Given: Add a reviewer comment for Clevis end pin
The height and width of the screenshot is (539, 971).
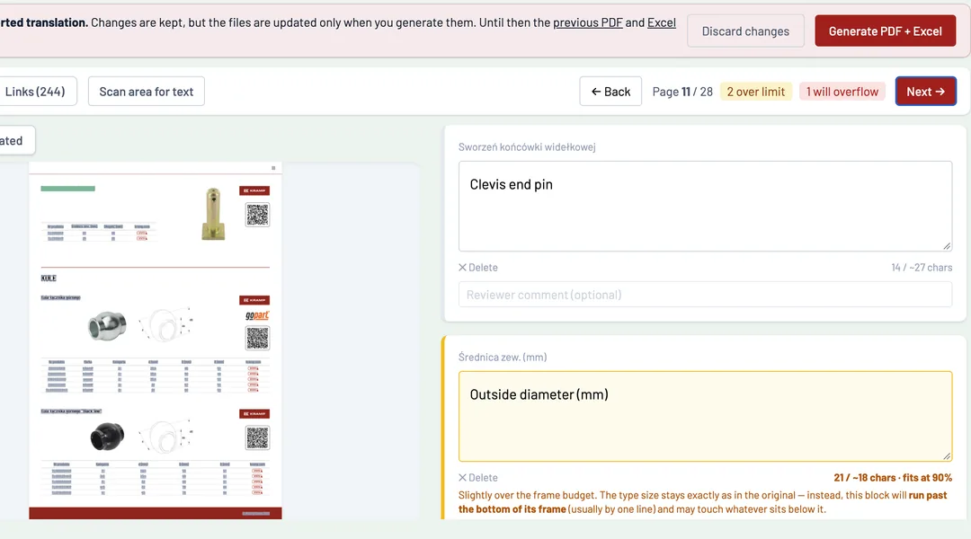Looking at the screenshot, I should pos(706,295).
